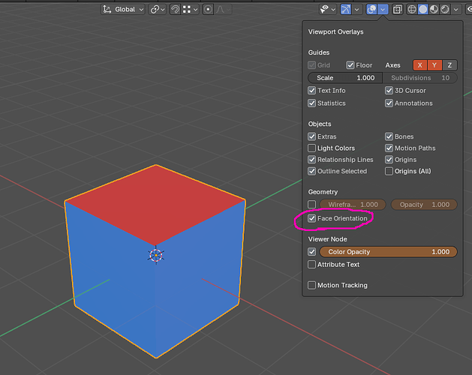Click the Scale value field

(345, 78)
